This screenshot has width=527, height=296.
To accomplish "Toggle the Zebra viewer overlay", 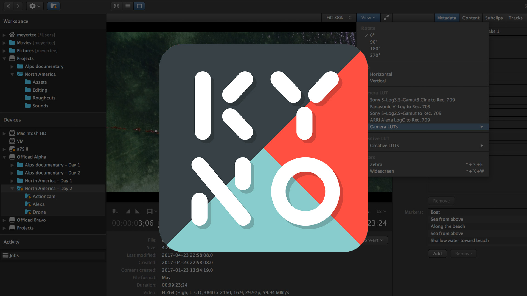I will point(376,164).
